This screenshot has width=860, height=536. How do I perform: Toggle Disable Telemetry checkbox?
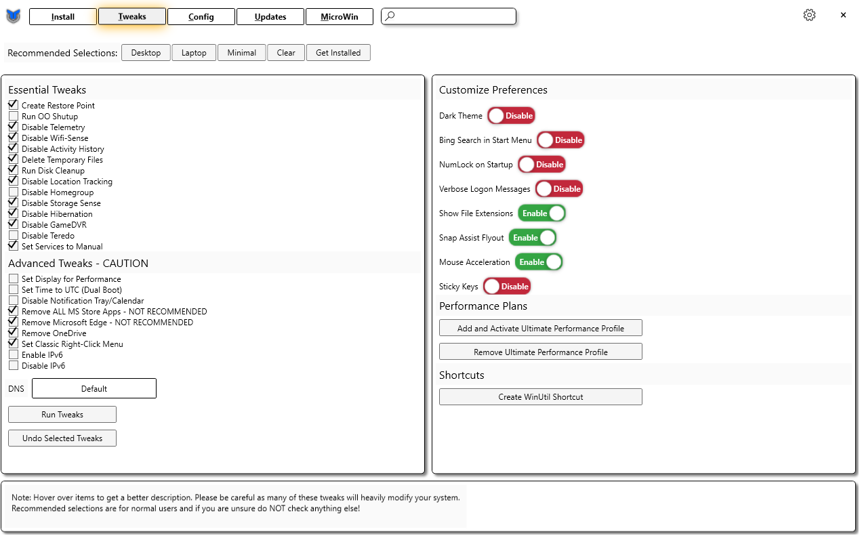coord(14,127)
